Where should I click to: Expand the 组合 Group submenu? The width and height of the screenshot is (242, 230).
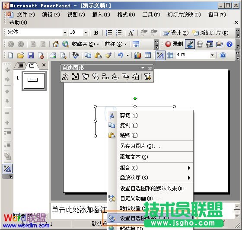pyautogui.click(x=150, y=168)
